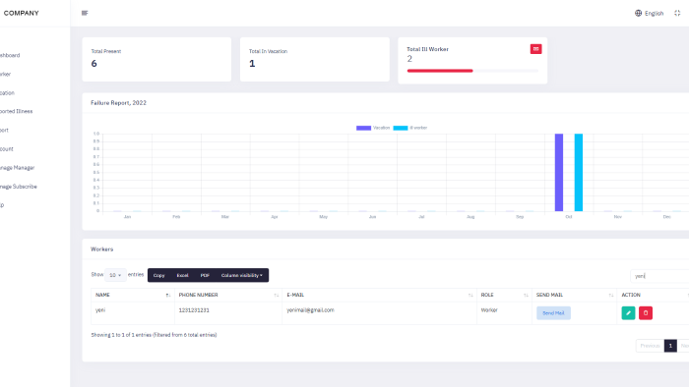Export table with Excel button
The image size is (689, 387).
click(182, 275)
